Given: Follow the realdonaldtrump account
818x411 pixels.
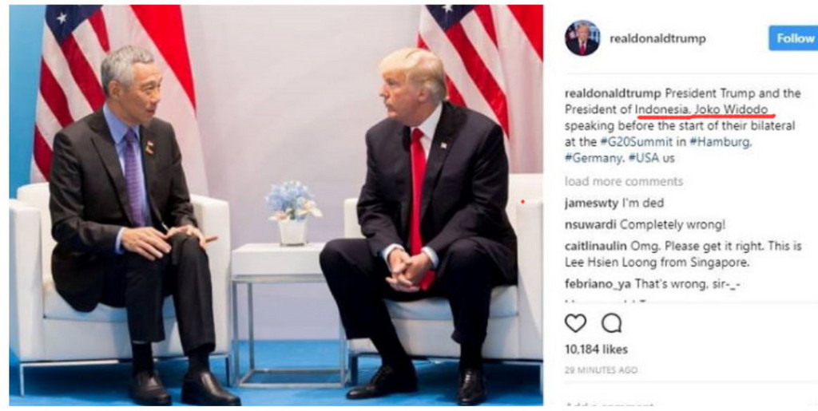Looking at the screenshot, I should pos(794,38).
